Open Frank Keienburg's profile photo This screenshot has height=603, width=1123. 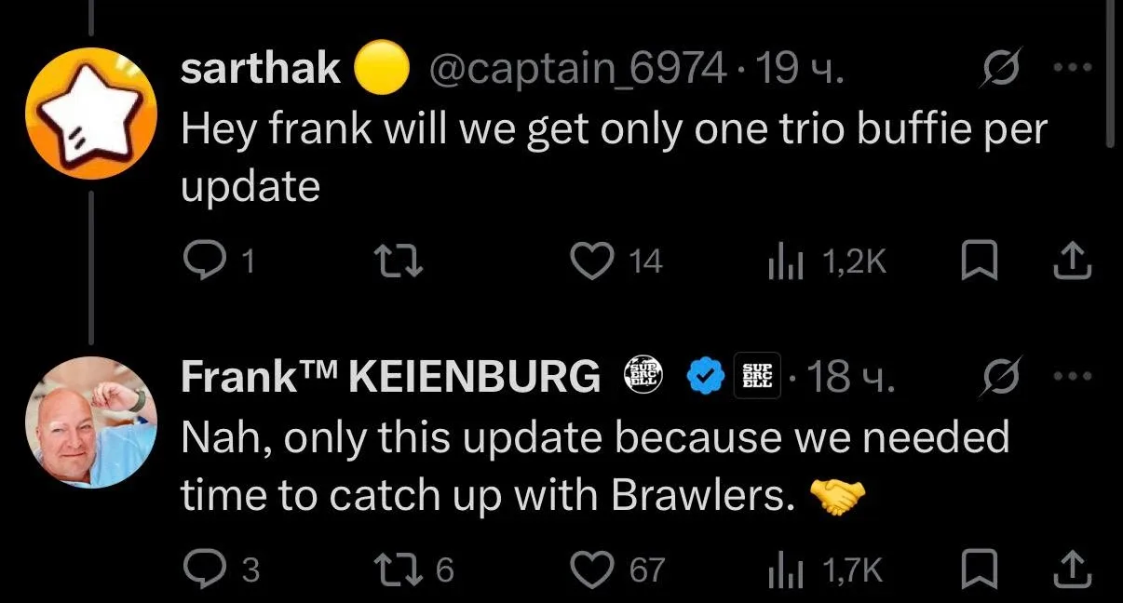click(89, 422)
